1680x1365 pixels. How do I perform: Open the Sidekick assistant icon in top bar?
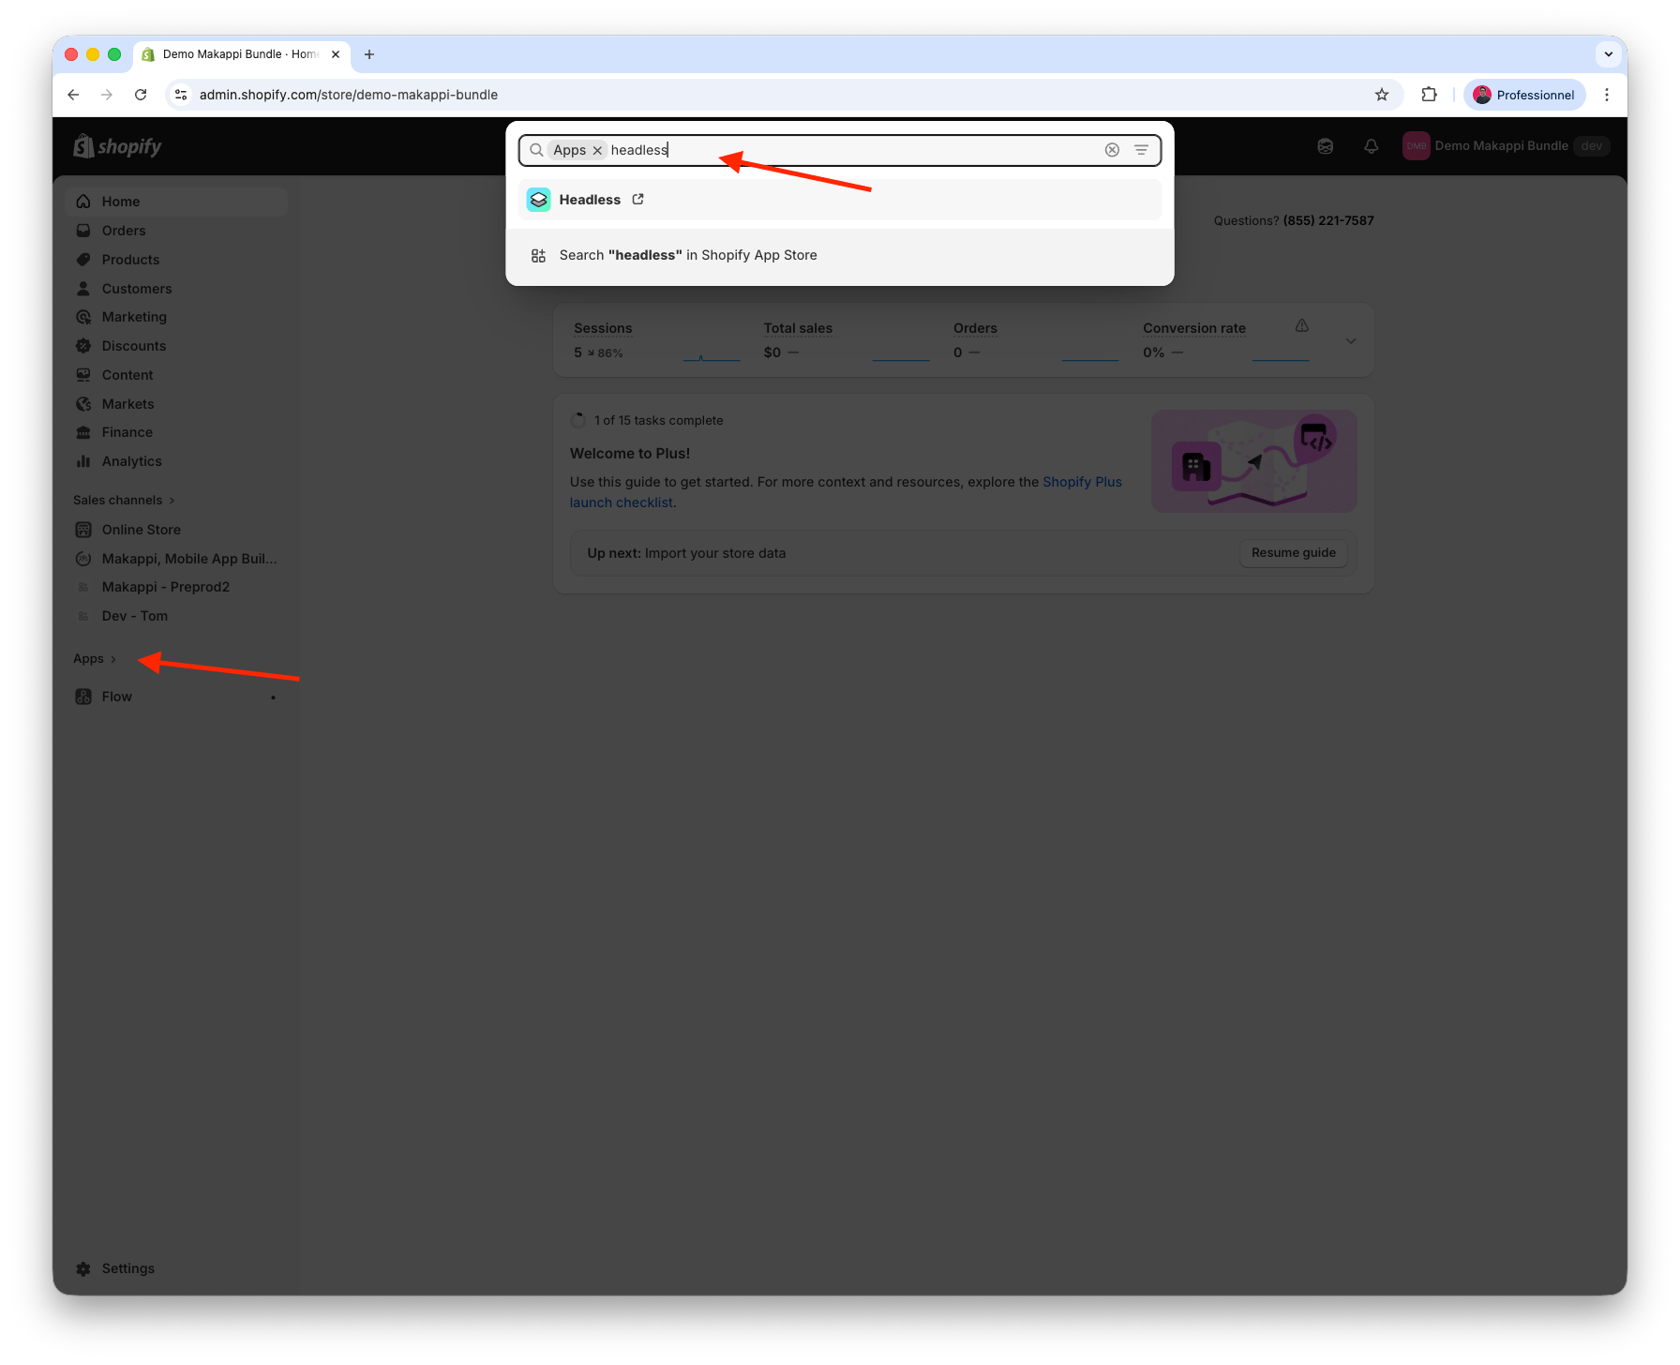(x=1325, y=146)
